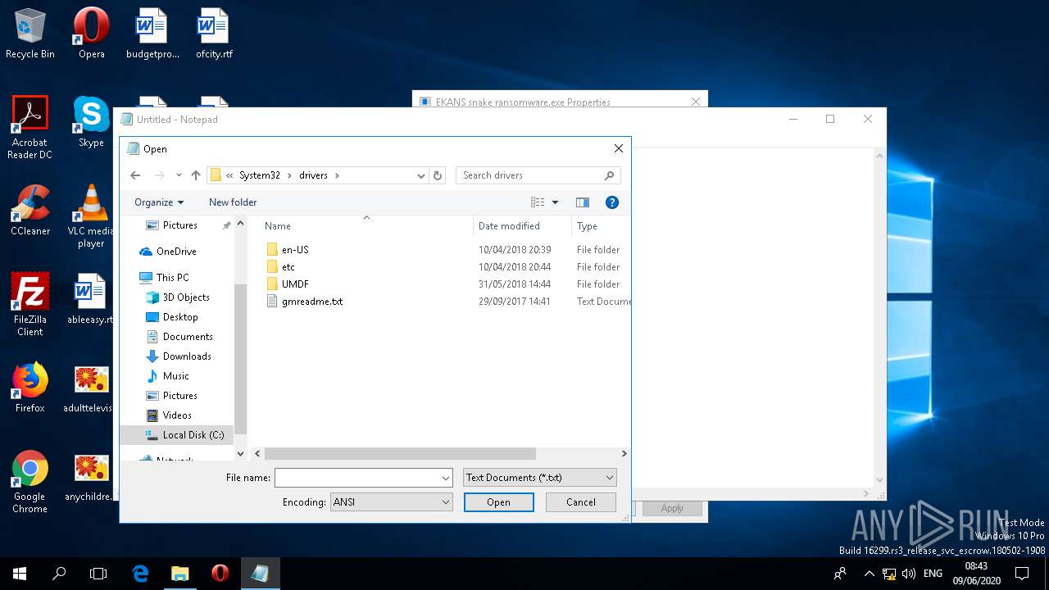
Task: Expand the File name combo box
Action: coord(446,478)
